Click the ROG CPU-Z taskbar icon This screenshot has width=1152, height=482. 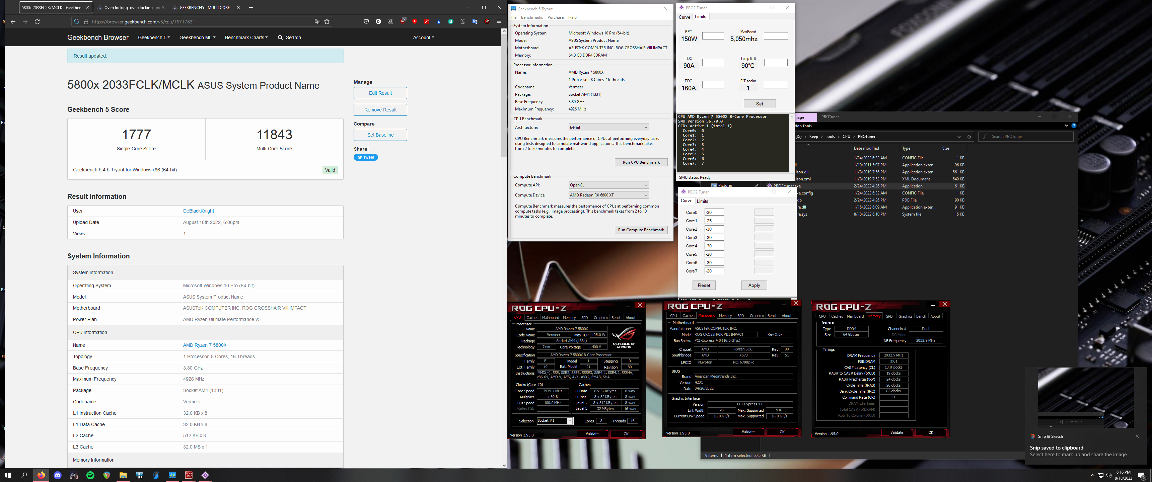click(x=189, y=475)
